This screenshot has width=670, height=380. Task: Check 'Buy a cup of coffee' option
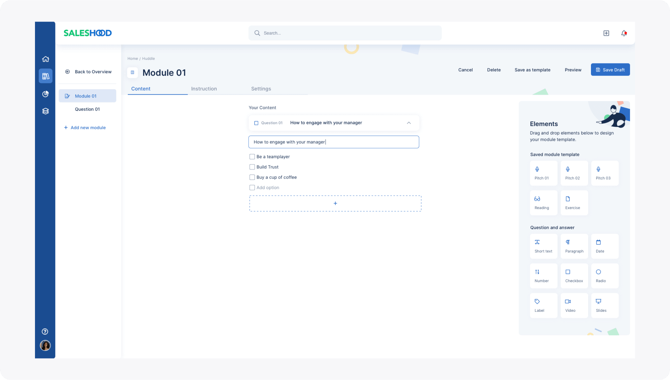tap(252, 177)
